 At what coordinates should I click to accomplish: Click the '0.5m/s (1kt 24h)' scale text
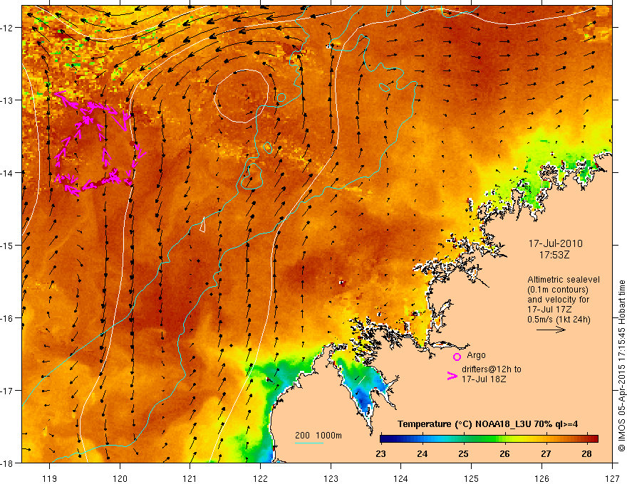559,320
